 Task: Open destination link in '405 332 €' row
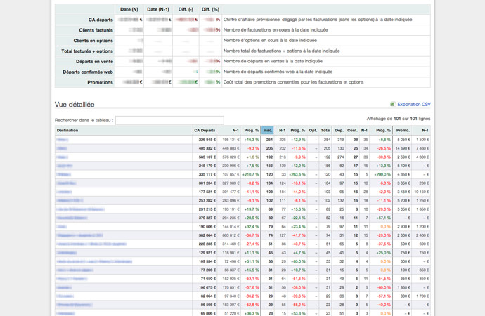[62, 148]
